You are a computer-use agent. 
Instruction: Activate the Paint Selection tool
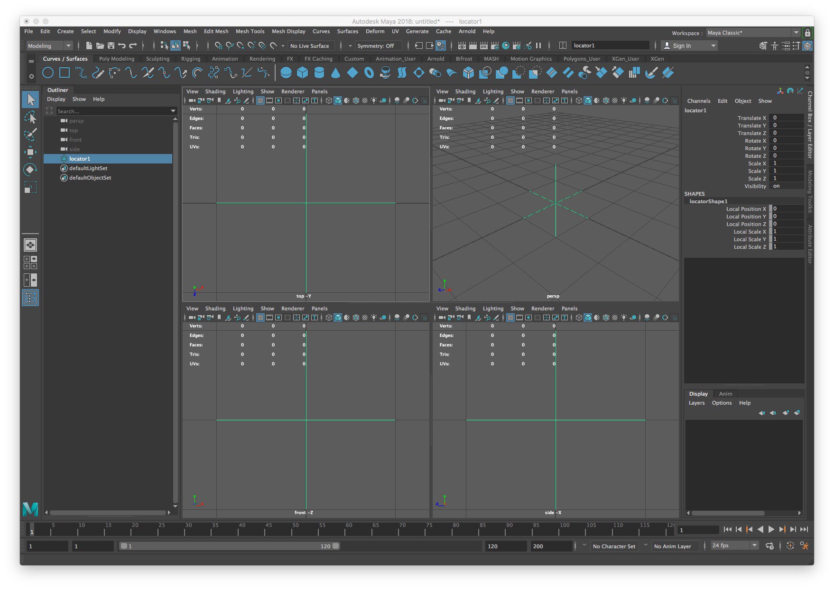coord(30,135)
